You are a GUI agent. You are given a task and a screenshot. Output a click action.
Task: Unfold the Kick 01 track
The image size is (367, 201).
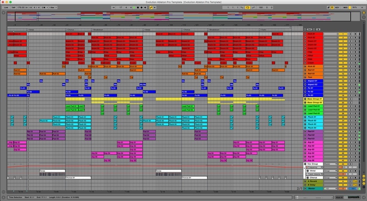(305, 34)
